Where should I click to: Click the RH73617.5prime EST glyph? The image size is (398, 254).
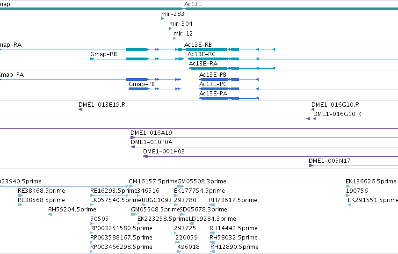tap(212, 205)
